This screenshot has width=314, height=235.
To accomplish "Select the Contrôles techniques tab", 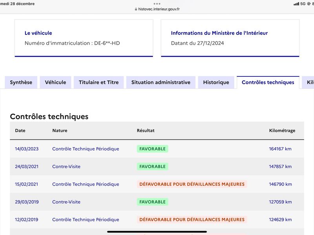I will (x=268, y=82).
